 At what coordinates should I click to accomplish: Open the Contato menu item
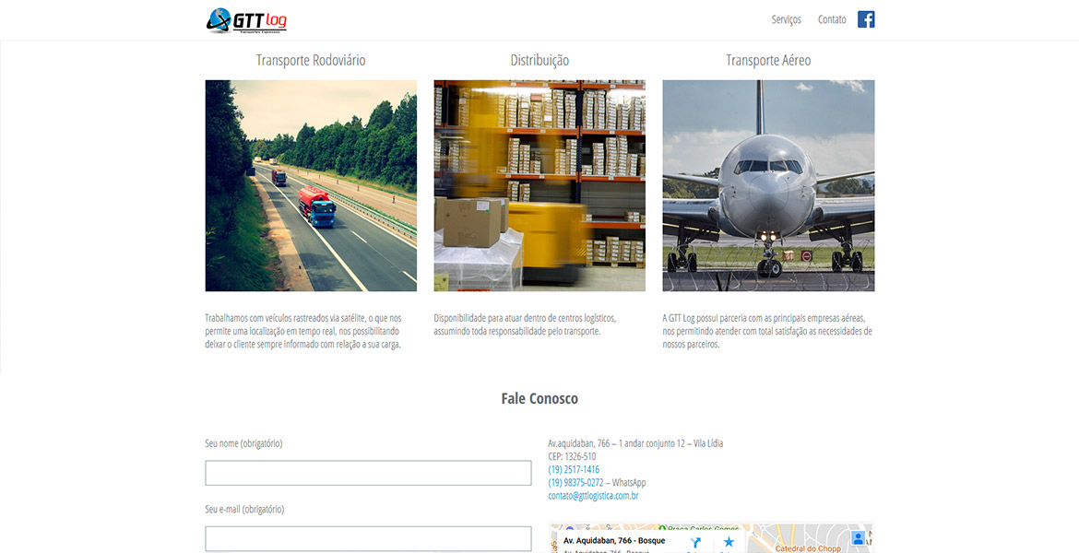832,19
